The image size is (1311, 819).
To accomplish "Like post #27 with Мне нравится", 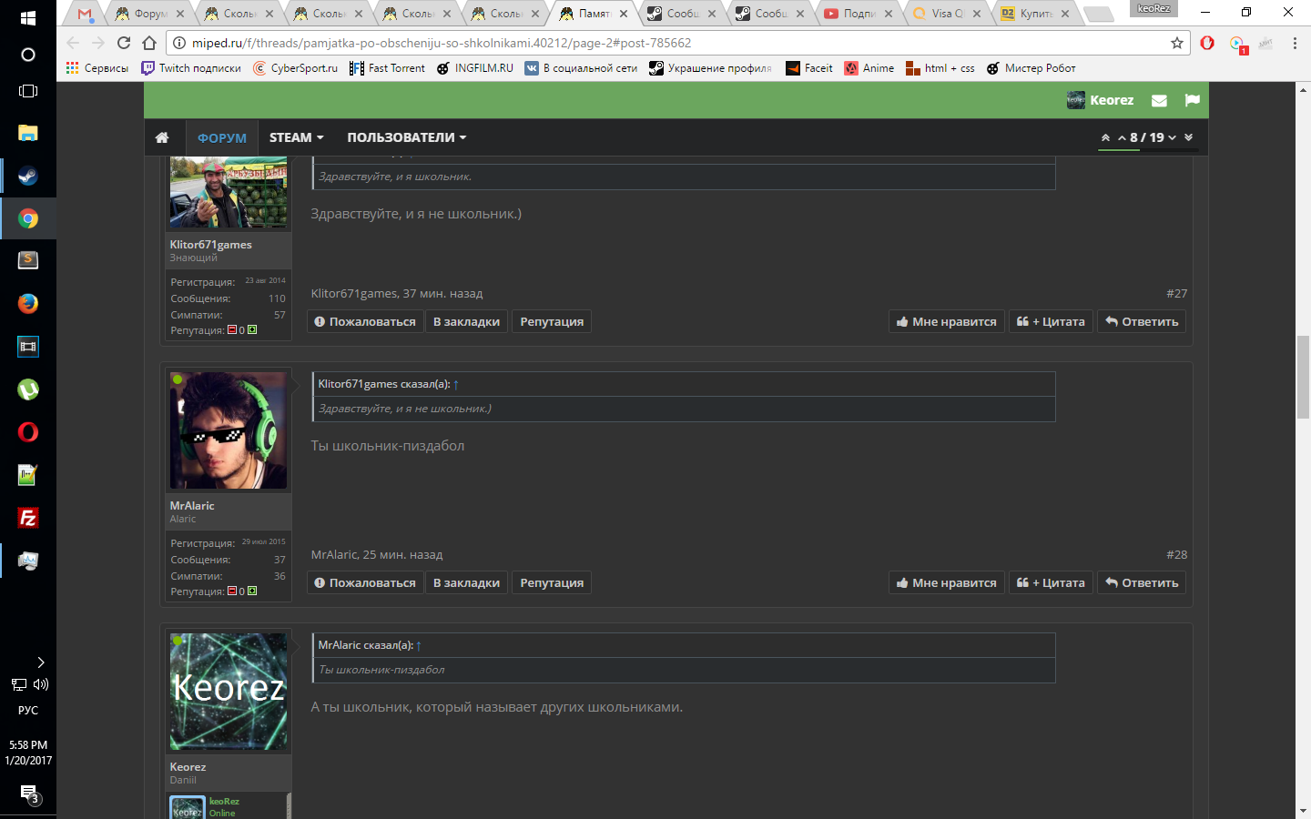I will coord(946,321).
